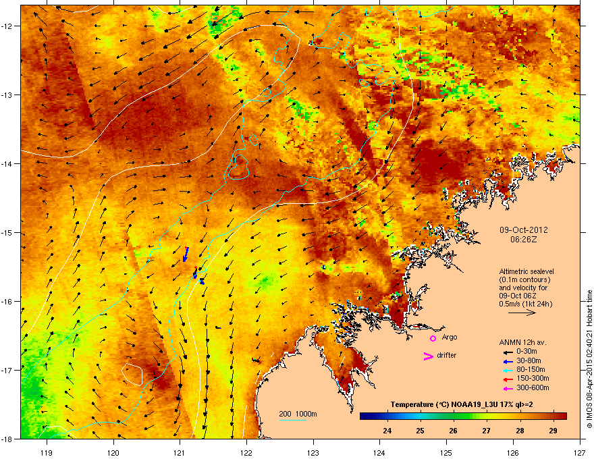The height and width of the screenshot is (459, 594).
Task: Click the red 150-300m arrow legend symbol
Action: pyautogui.click(x=508, y=379)
